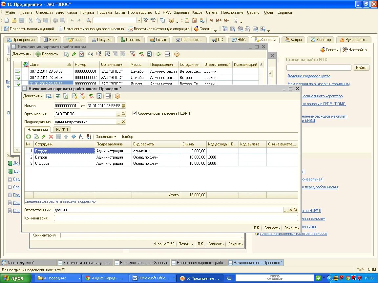The width and height of the screenshot is (378, 283).
Task: Click the post document icon with green arrow
Action: click(x=74, y=96)
